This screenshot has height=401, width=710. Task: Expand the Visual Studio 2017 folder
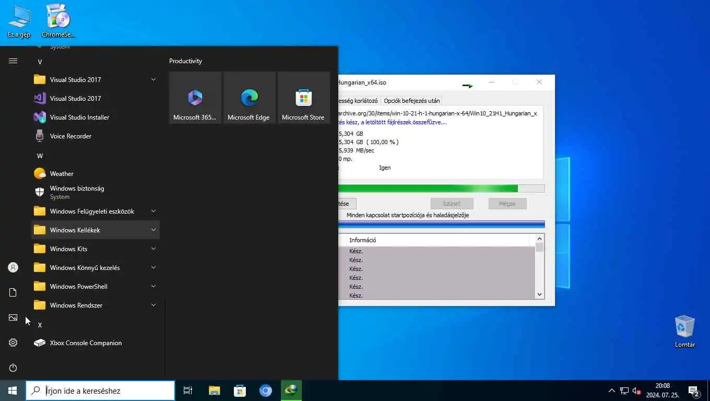tap(96, 79)
